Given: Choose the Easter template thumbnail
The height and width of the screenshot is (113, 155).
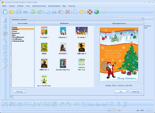Looking at the screenshot, I should (x=44, y=47).
